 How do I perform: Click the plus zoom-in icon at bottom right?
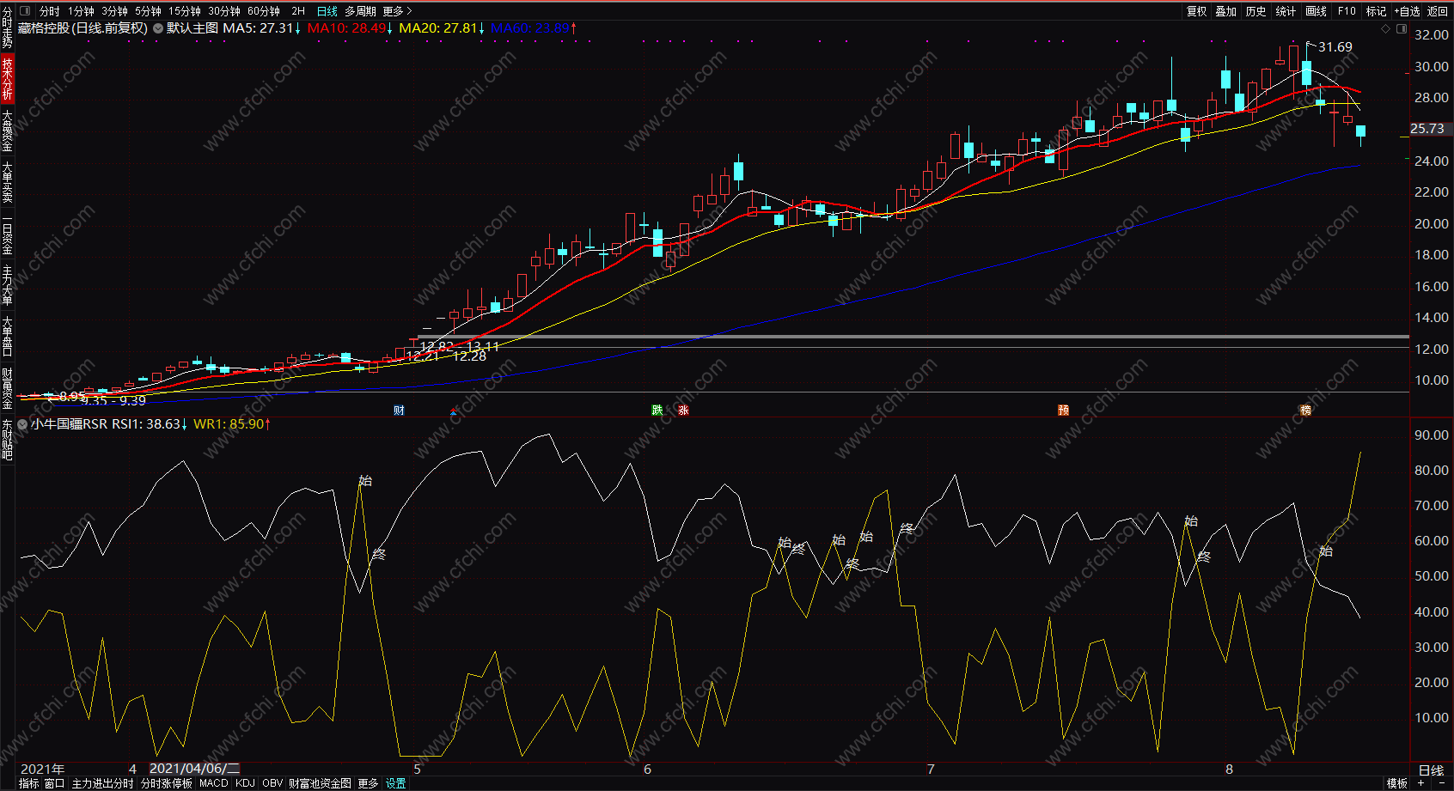[x=1421, y=783]
